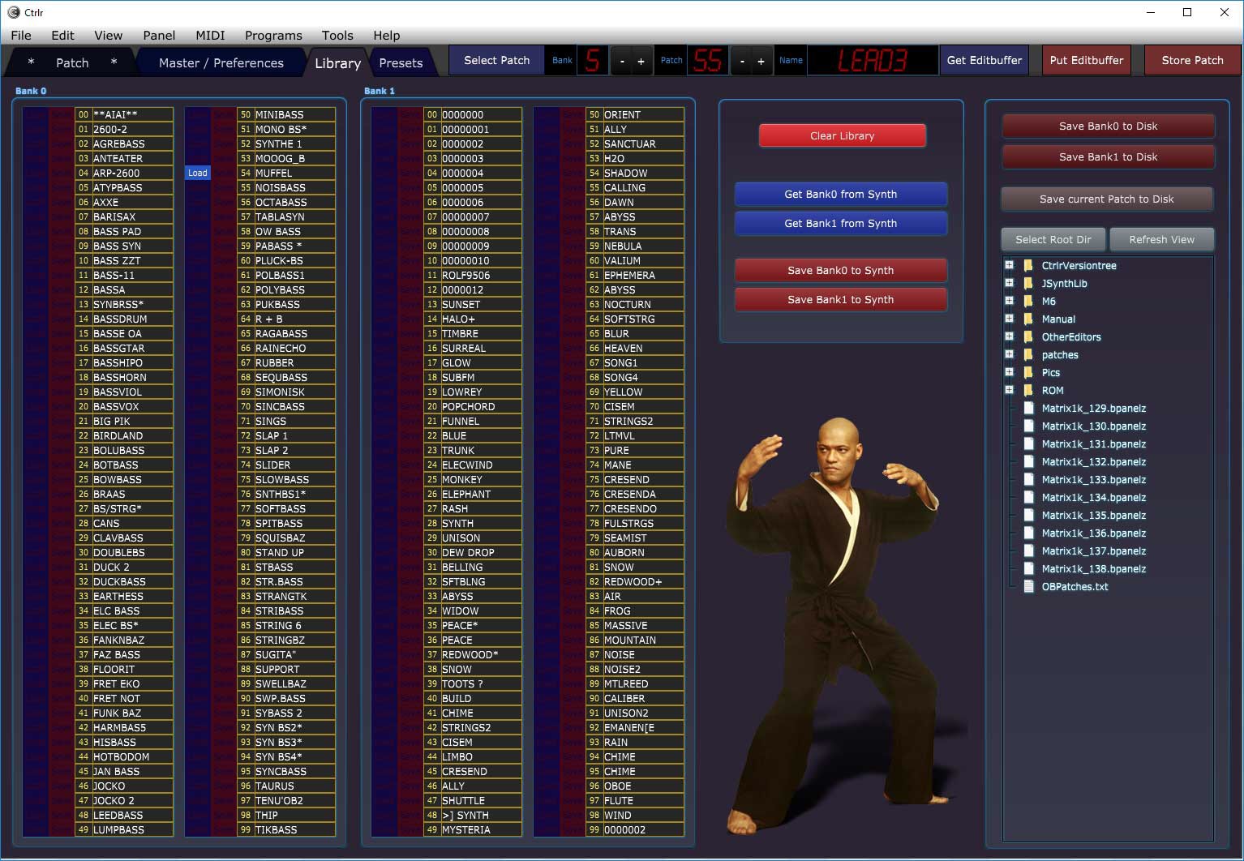Increase Bank number with plus button
This screenshot has width=1244, height=861.
click(641, 61)
